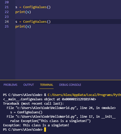Click the print(s) call on line 22
The height and width of the screenshot is (134, 121).
tap(23, 12)
